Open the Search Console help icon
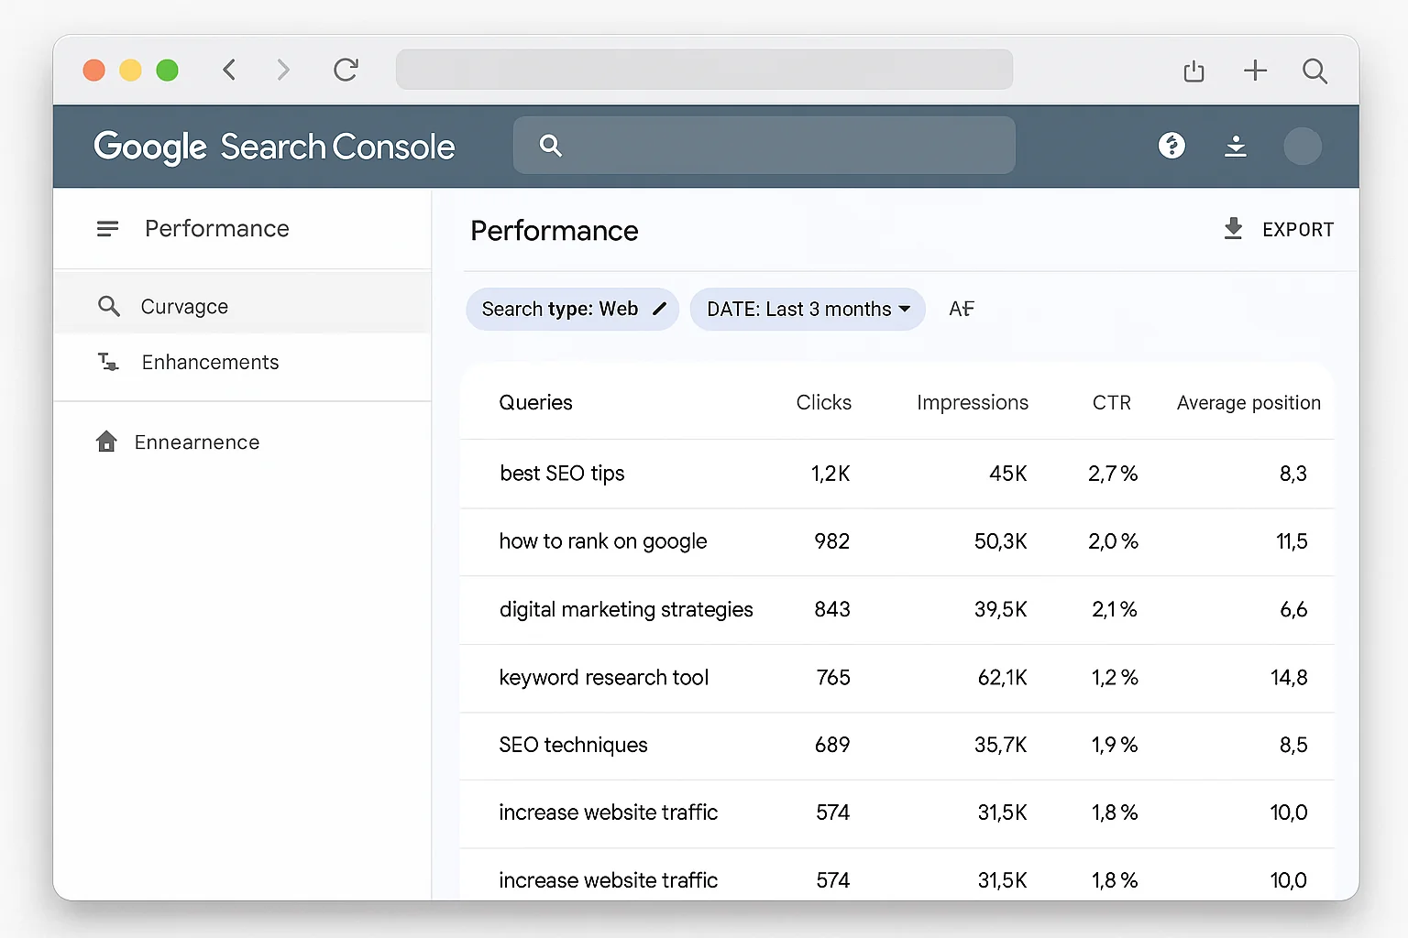Screen dimensions: 1408x938 coord(1171,146)
